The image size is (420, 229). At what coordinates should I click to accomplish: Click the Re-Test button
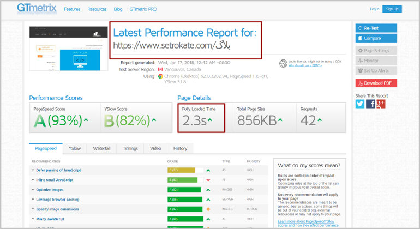click(376, 28)
